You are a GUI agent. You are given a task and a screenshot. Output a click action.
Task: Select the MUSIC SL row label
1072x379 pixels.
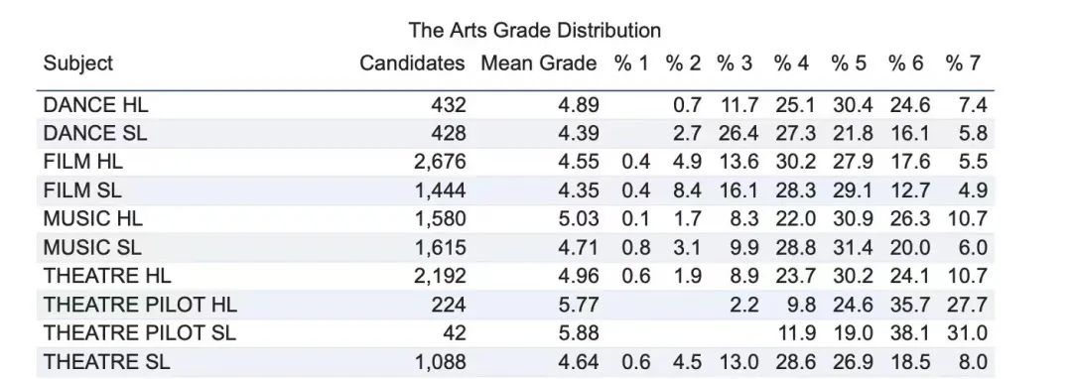tap(92, 247)
